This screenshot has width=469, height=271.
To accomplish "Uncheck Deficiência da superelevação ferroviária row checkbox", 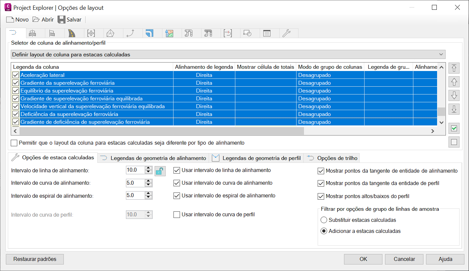I will pos(16,114).
